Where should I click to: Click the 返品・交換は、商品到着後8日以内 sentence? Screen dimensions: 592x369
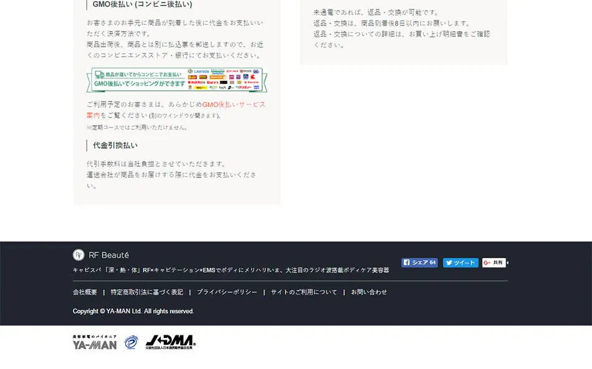391,24
